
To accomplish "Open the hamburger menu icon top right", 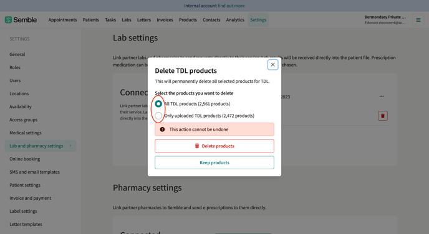I will tap(418, 20).
